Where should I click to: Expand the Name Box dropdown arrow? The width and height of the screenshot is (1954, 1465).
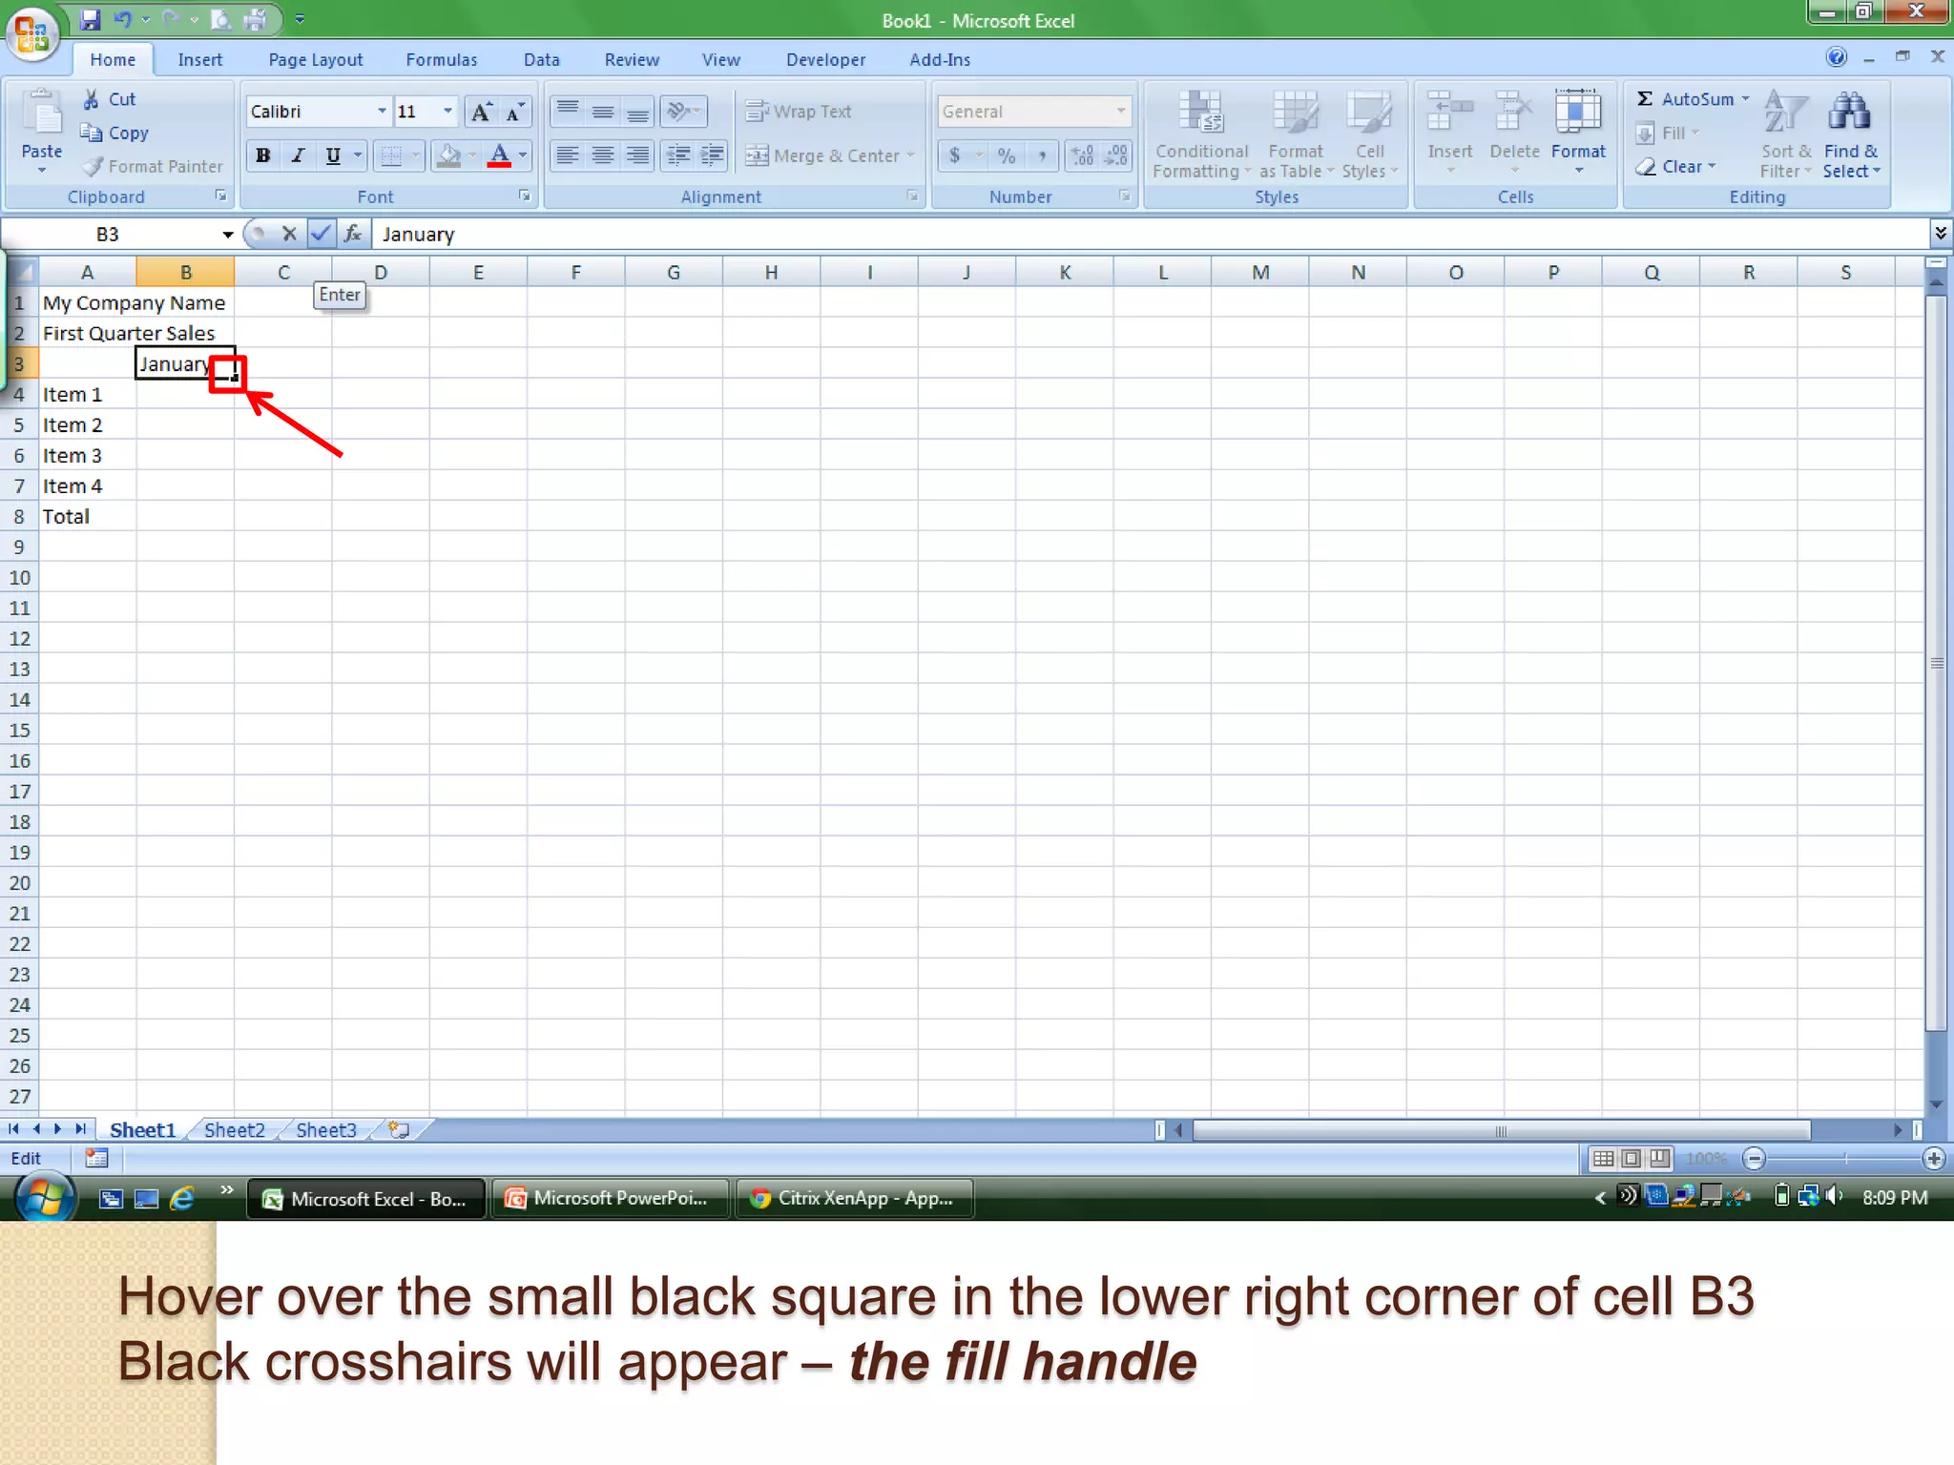(227, 235)
